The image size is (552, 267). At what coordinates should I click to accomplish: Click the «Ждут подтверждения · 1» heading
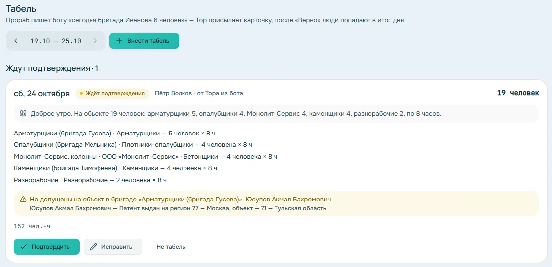pyautogui.click(x=52, y=68)
